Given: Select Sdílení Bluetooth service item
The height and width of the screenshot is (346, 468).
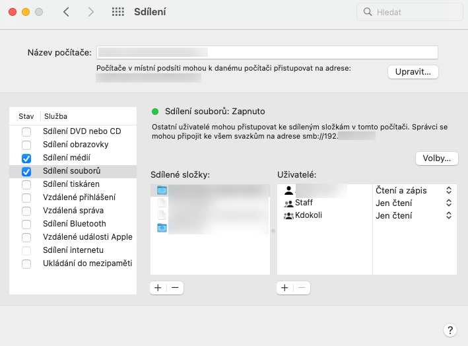Looking at the screenshot, I should (74, 224).
